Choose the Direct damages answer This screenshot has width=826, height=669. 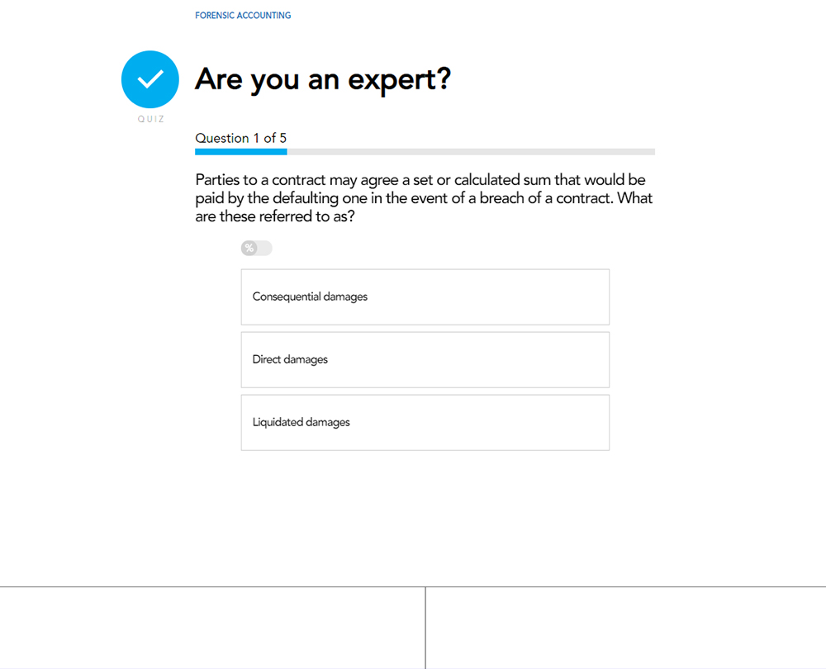(x=425, y=359)
